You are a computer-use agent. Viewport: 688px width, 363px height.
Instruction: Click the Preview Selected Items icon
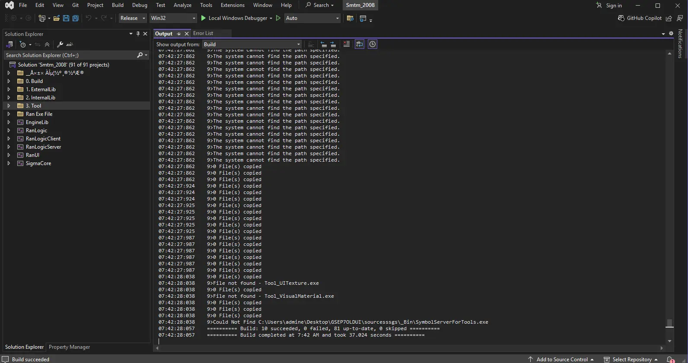[70, 45]
